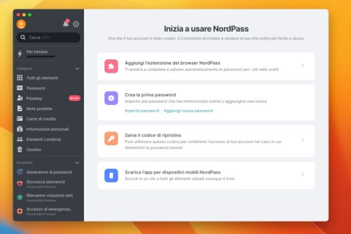Viewport: 351px width, 234px height.
Task: Click the lightning bolt Per iniziare icon
Action: point(20,54)
